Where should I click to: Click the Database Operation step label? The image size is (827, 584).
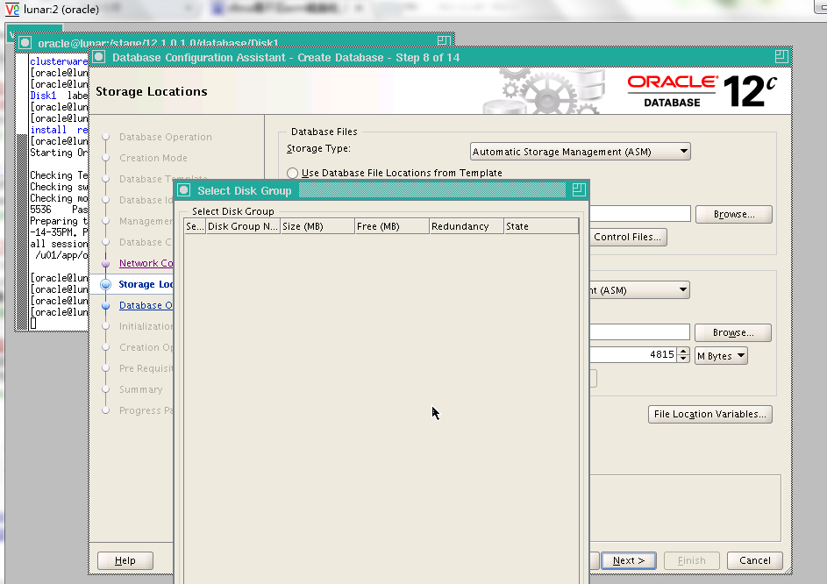click(x=166, y=137)
